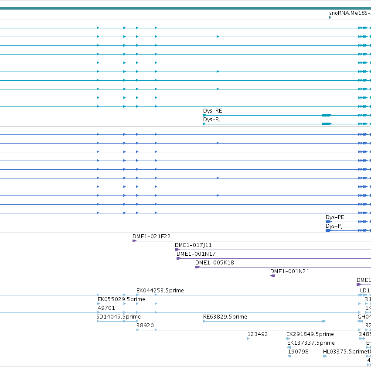Viewport: 371px width, 367px height.
Task: Click the EK044253.5prime EST label
Action: tap(160, 291)
